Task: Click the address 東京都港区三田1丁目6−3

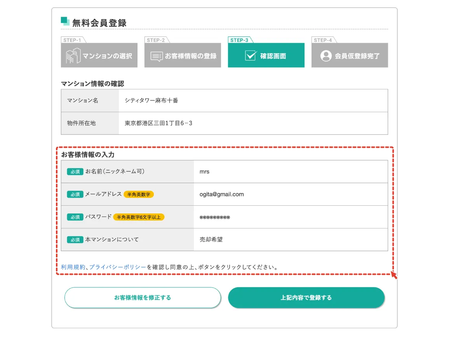Action: coord(158,123)
